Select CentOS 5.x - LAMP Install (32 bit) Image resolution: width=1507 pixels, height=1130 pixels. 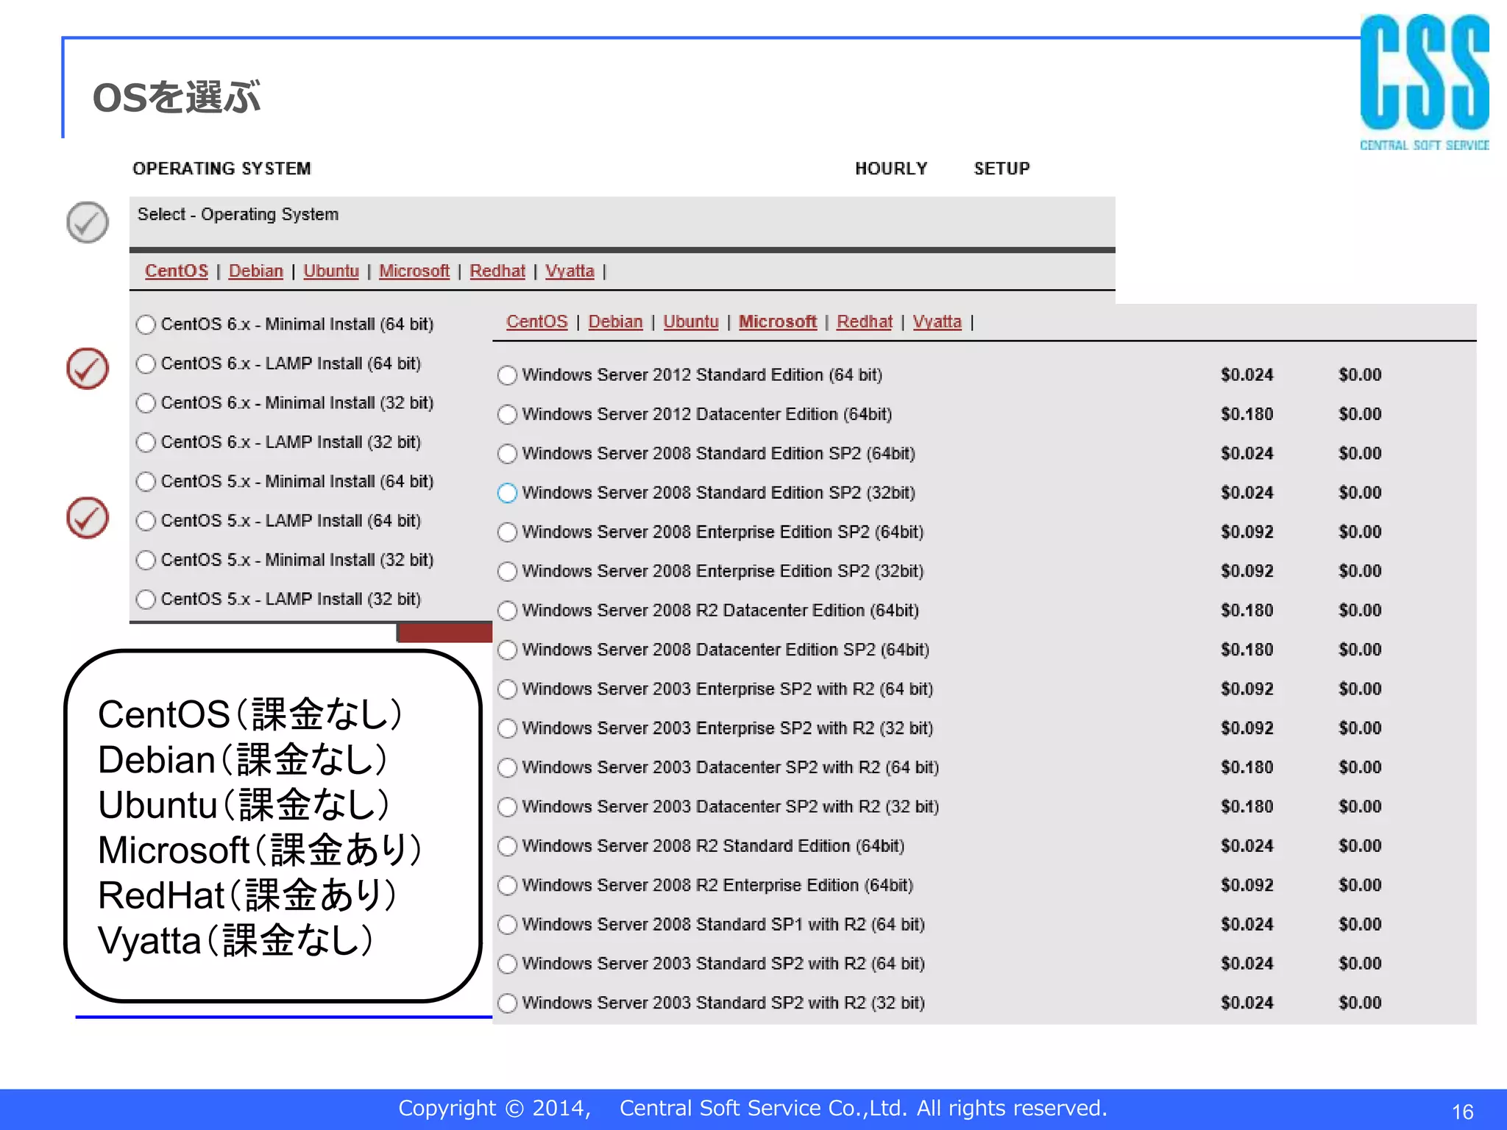(146, 600)
